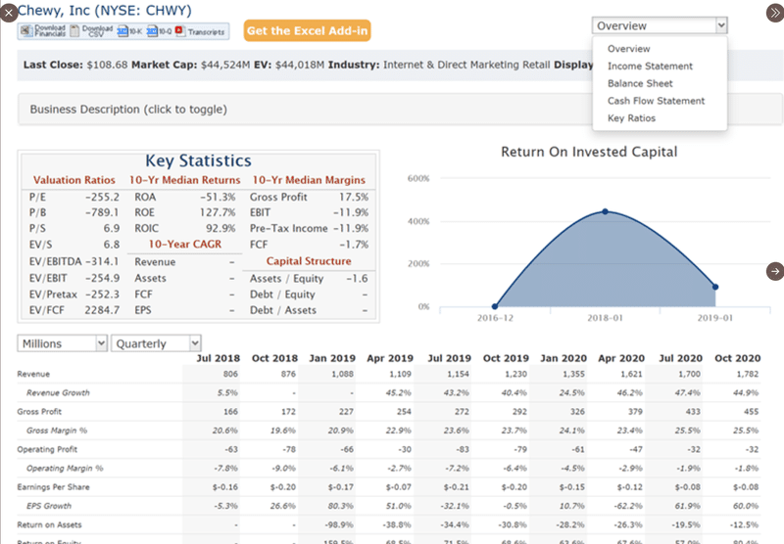Screen dimensions: 784x544
Task: Click the Operating Profit row label
Action: (x=47, y=449)
